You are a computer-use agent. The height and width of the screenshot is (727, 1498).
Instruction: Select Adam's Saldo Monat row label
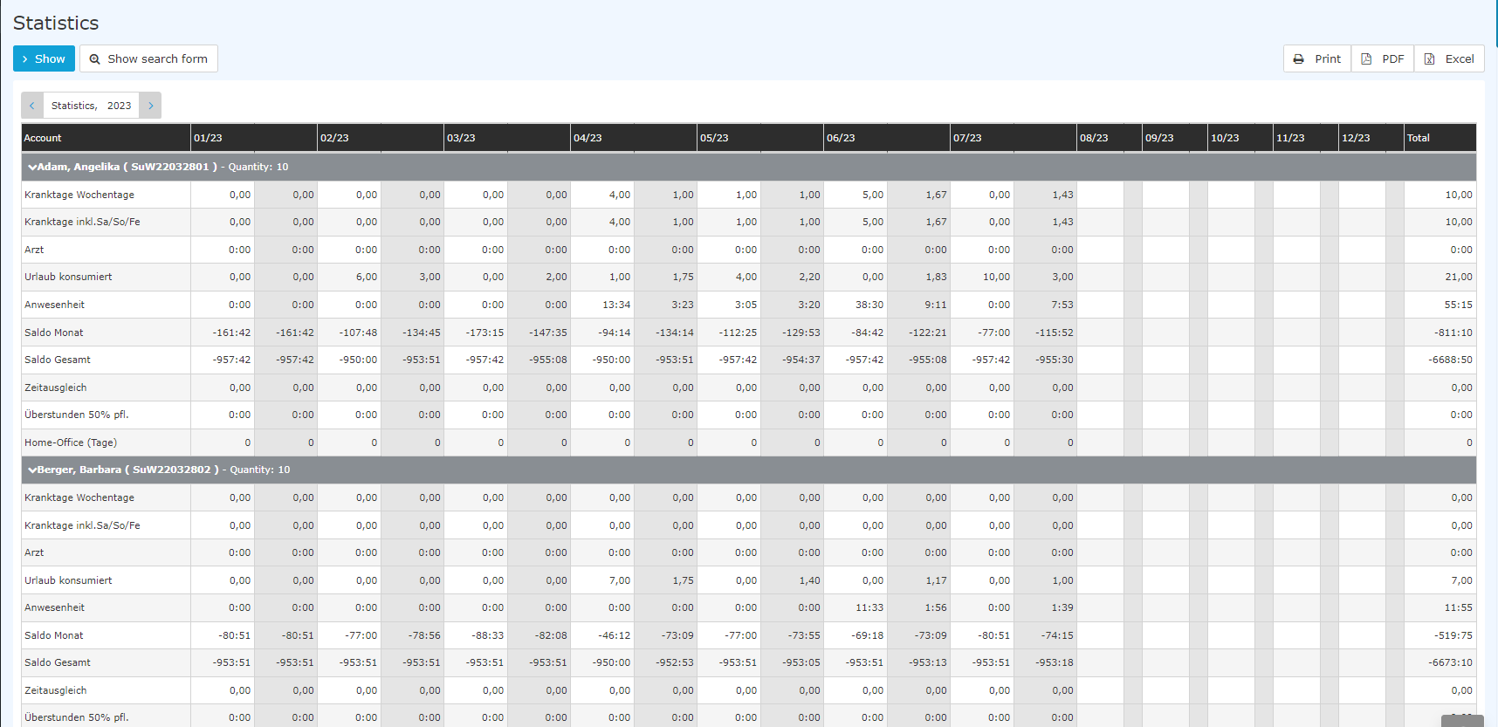[x=54, y=333]
